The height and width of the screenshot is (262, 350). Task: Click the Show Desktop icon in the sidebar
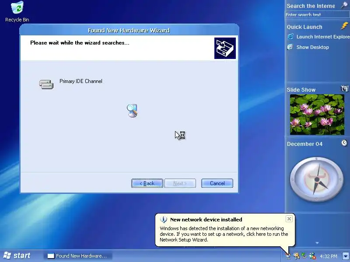tap(290, 47)
